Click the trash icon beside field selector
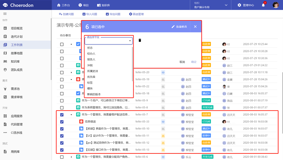 [140, 40]
